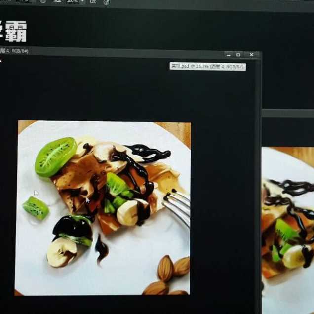Maximize the floating document window
The width and height of the screenshot is (314, 314).
(x=238, y=55)
